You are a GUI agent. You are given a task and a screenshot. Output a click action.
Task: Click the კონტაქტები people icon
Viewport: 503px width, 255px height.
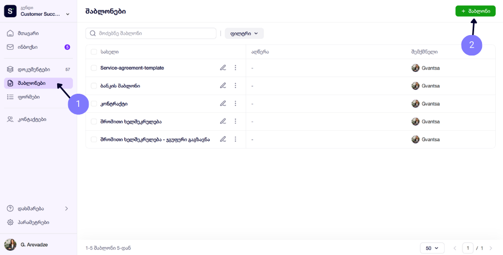(x=10, y=119)
